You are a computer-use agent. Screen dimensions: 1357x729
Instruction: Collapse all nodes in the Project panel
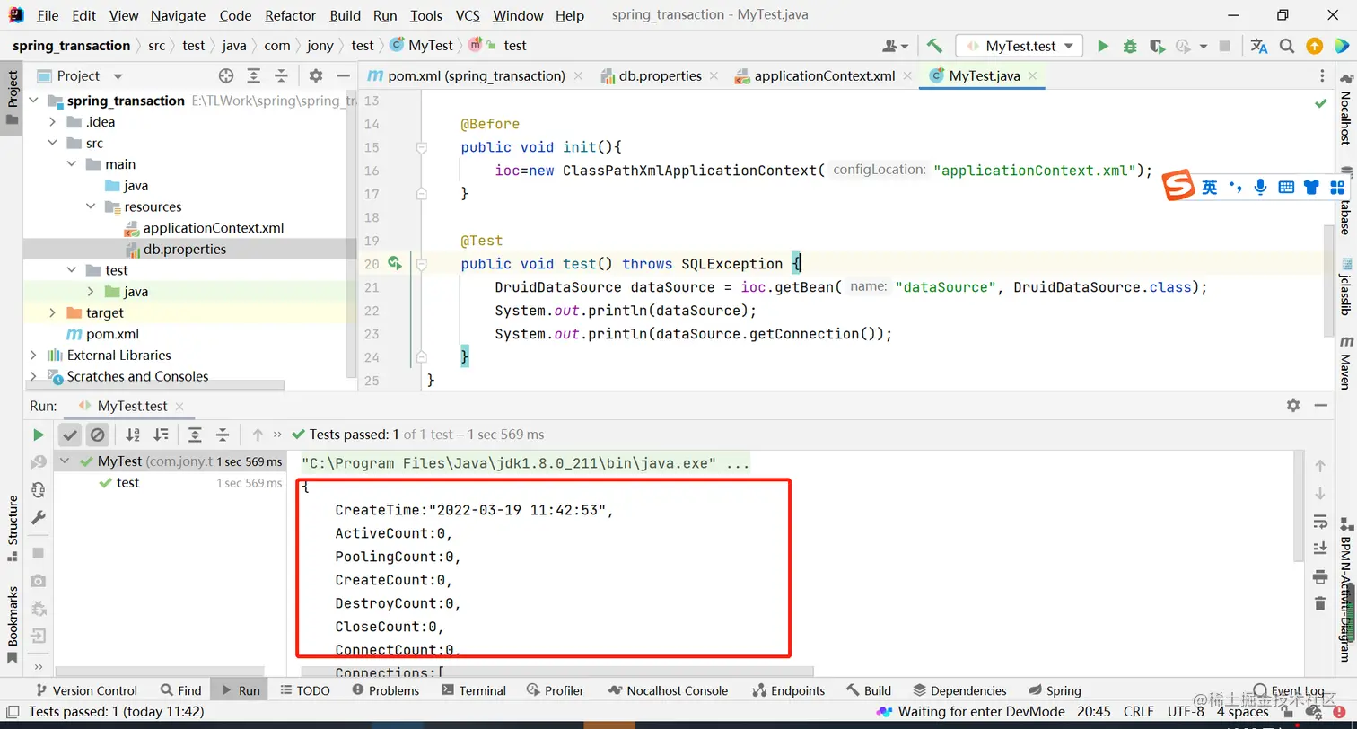point(281,76)
